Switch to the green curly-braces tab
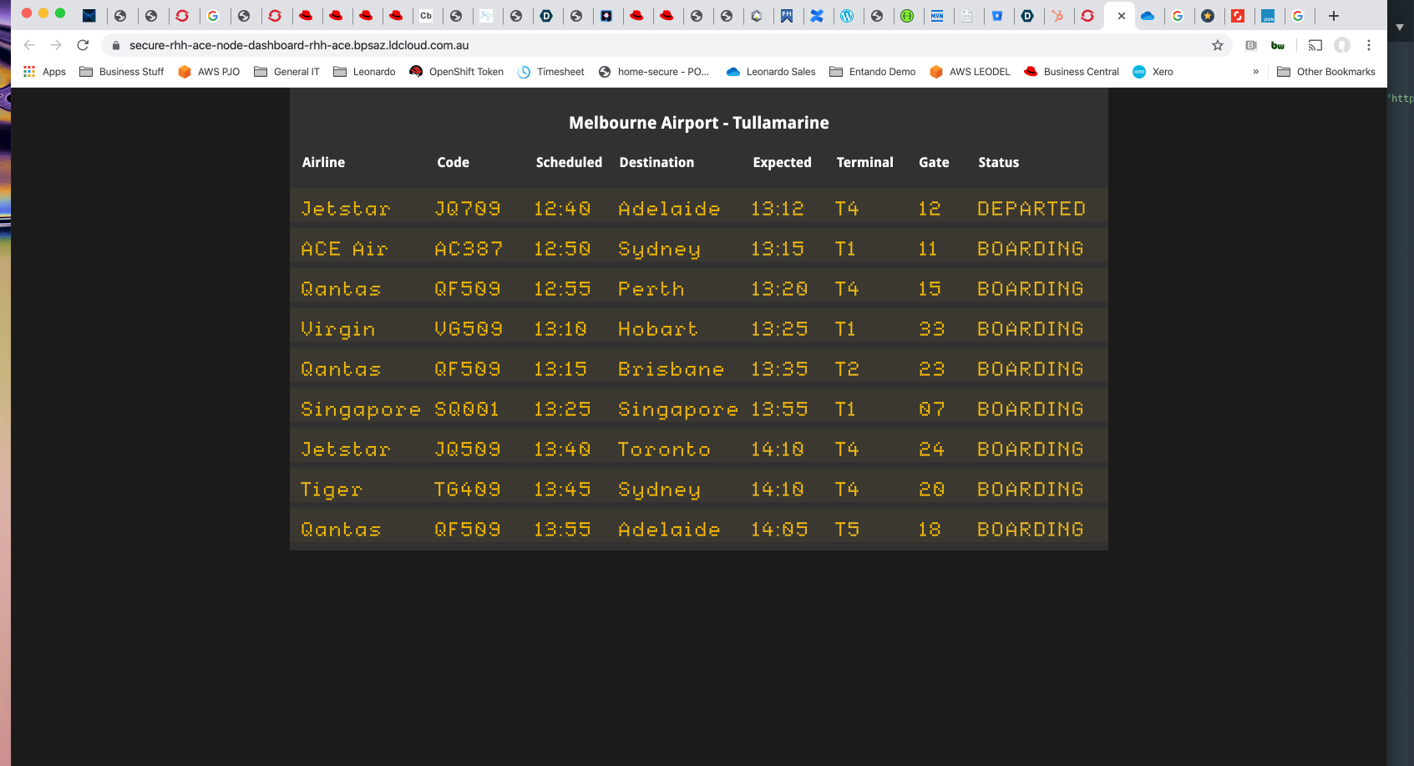This screenshot has width=1414, height=766. (x=907, y=16)
